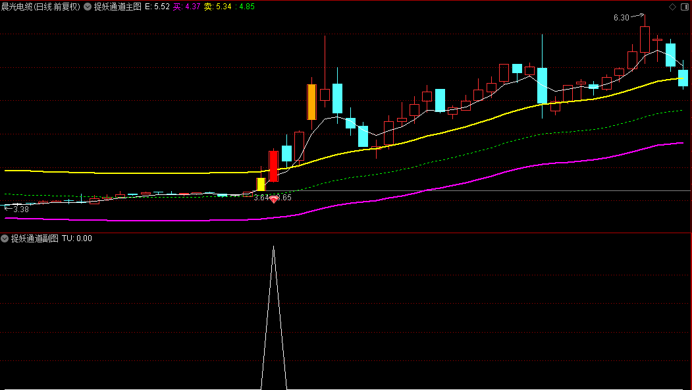Click the diamond icon at top right
This screenshot has height=390, width=692.
(673, 7)
